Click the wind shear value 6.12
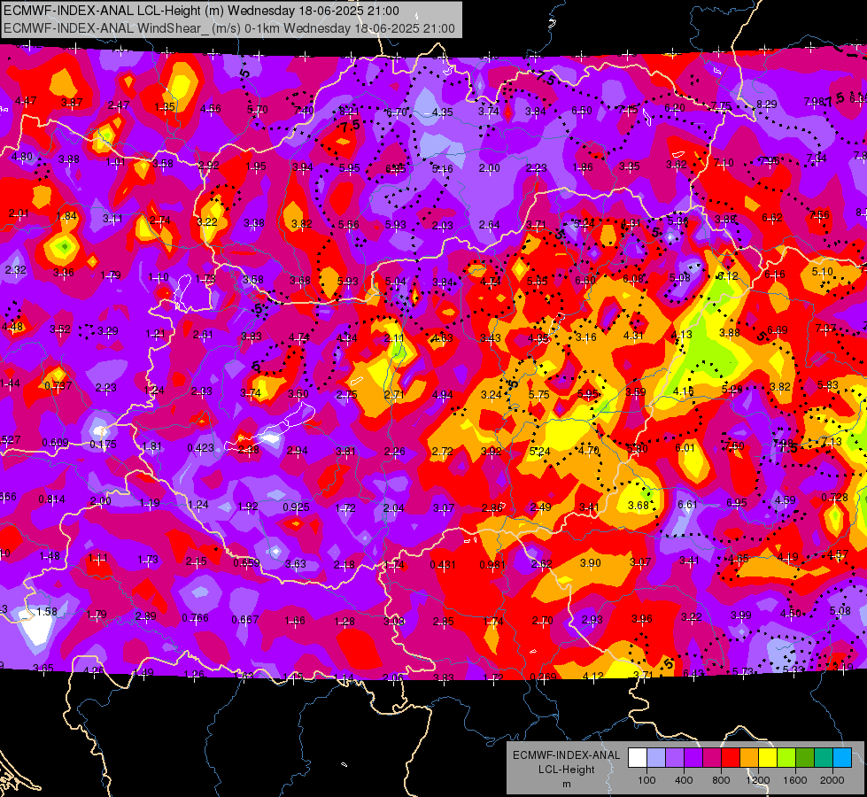 click(728, 275)
